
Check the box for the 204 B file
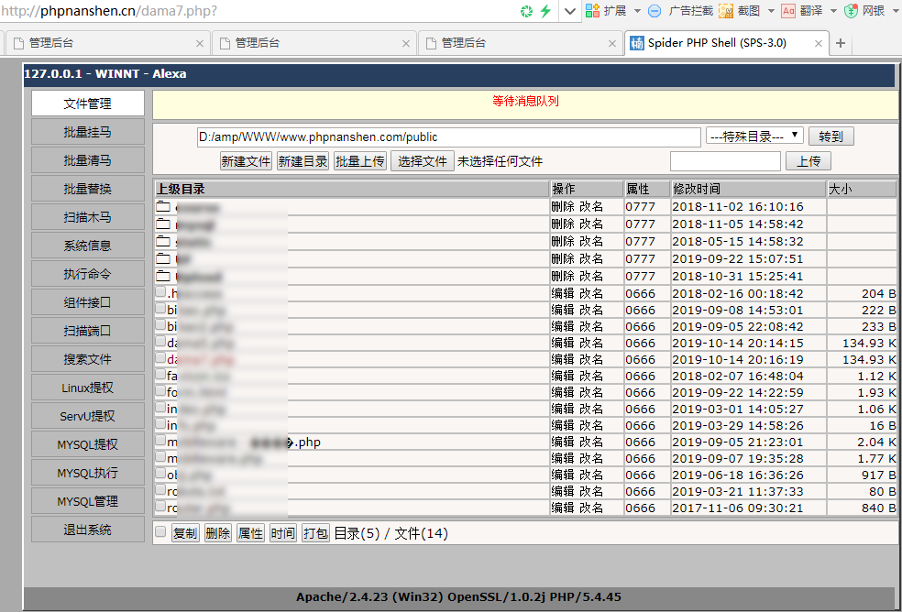160,291
